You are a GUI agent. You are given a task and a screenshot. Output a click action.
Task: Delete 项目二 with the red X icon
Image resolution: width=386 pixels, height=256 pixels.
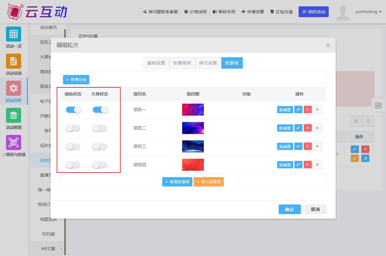point(307,128)
